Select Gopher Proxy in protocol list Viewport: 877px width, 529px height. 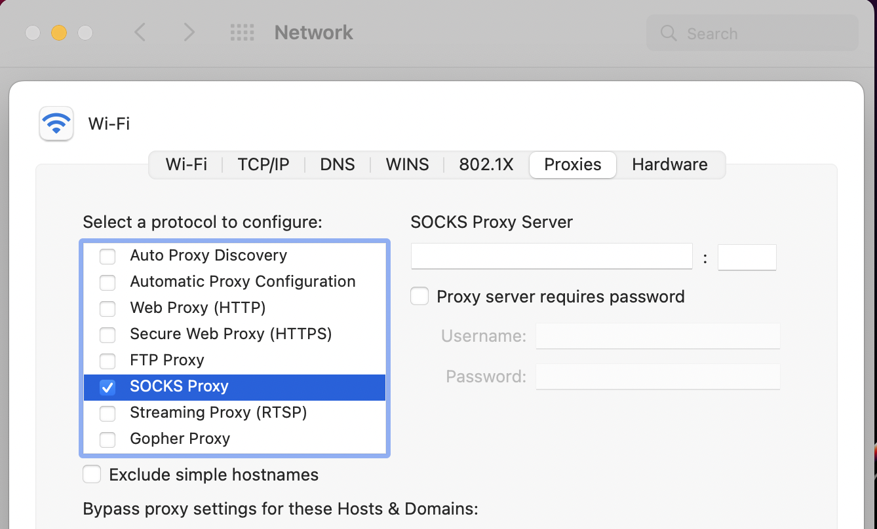pyautogui.click(x=180, y=439)
